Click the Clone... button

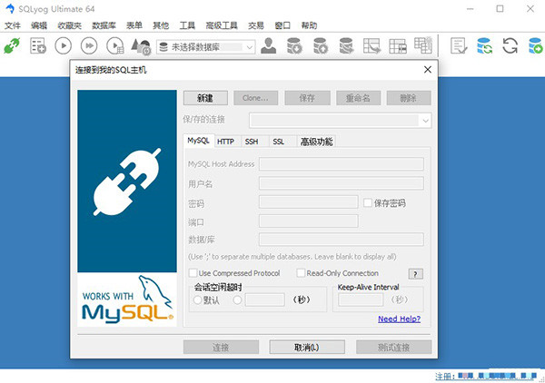pos(255,98)
